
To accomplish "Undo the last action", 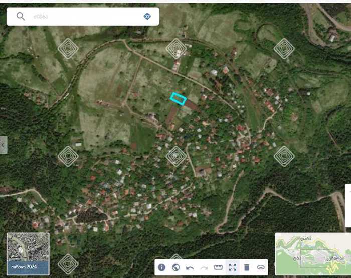I will tap(190, 267).
